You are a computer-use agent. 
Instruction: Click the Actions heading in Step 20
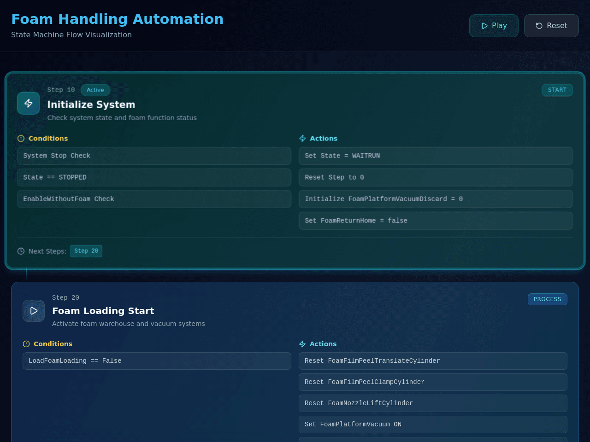coord(323,344)
